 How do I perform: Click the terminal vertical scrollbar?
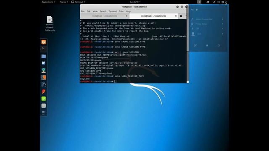point(187,35)
